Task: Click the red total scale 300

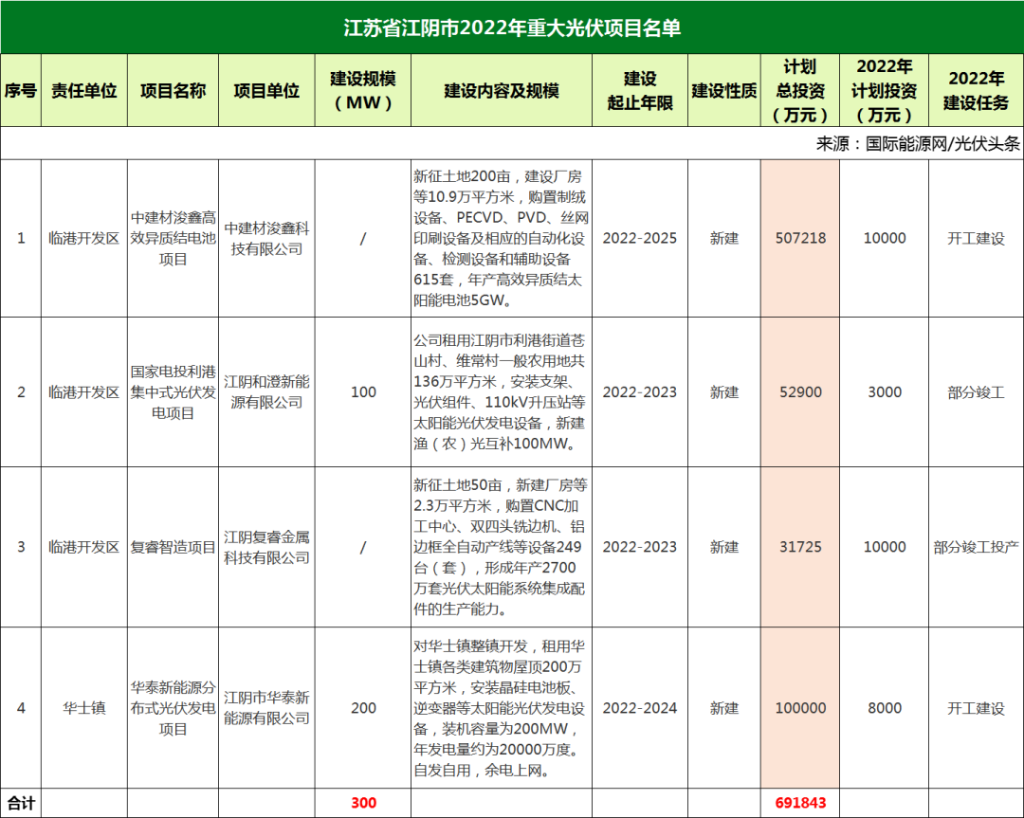Action: [x=363, y=803]
